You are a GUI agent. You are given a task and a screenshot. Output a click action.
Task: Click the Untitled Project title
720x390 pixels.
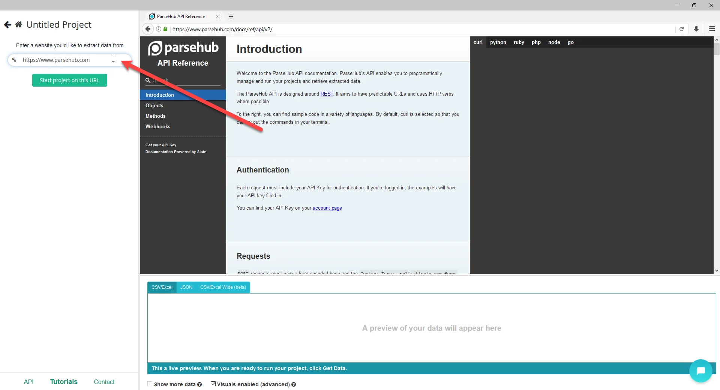pos(59,25)
